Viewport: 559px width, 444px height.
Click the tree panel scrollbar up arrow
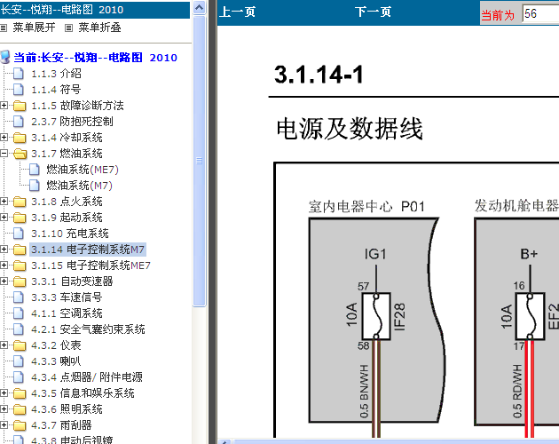tap(200, 7)
